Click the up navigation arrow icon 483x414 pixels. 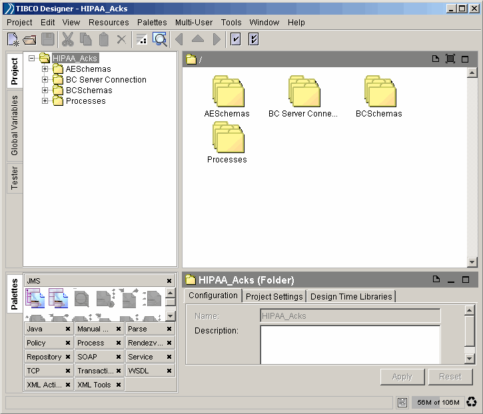pos(198,39)
